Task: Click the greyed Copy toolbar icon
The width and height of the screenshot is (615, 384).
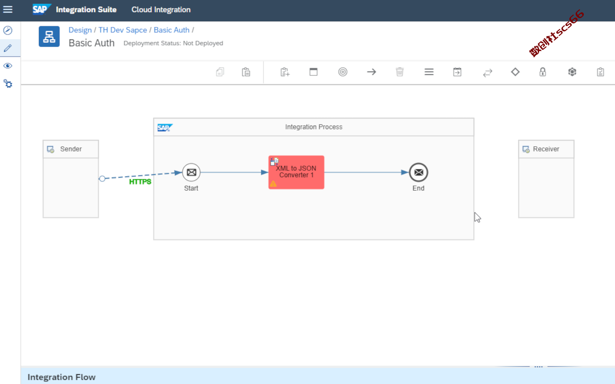Action: pyautogui.click(x=220, y=72)
